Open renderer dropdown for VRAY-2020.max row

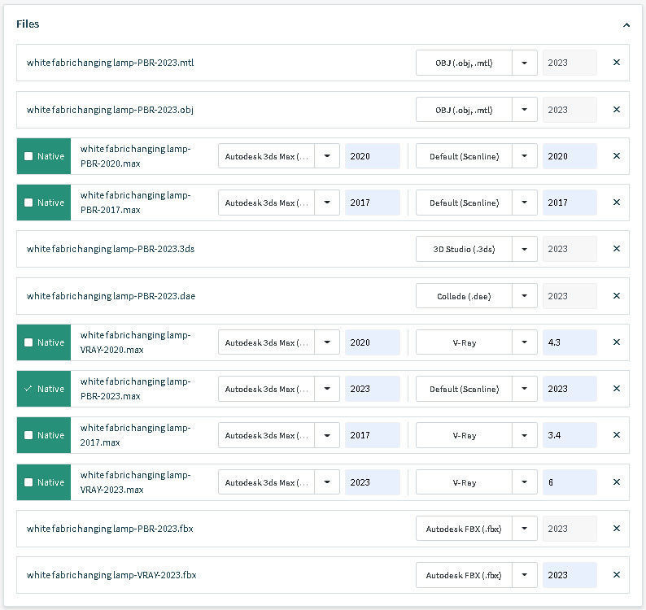525,342
